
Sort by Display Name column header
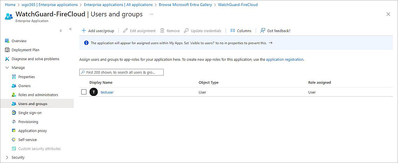pyautogui.click(x=101, y=83)
